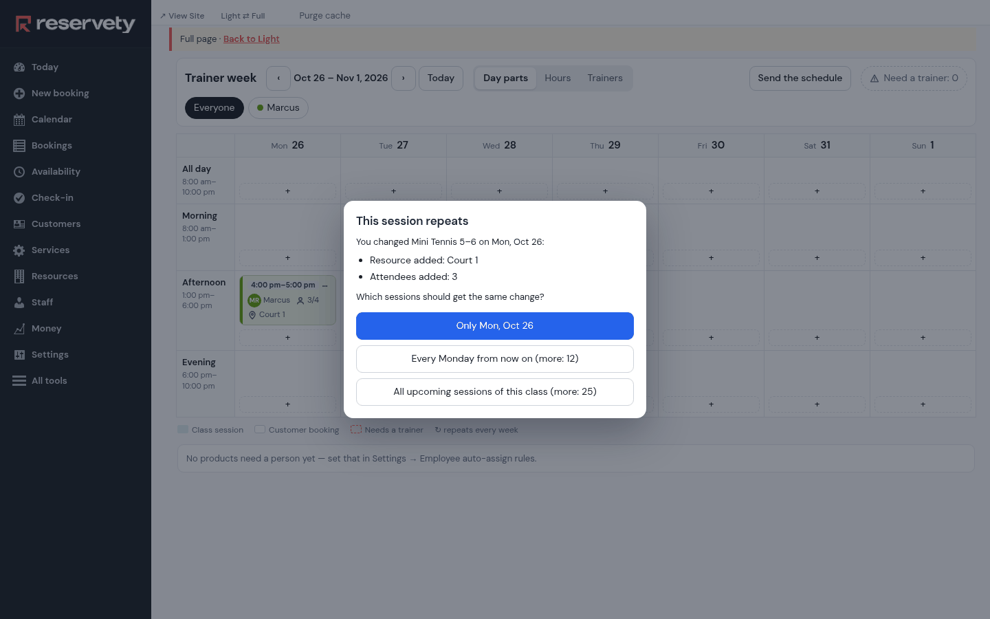The width and height of the screenshot is (990, 619).
Task: Apply to all upcoming sessions of this class
Action: [x=495, y=392]
